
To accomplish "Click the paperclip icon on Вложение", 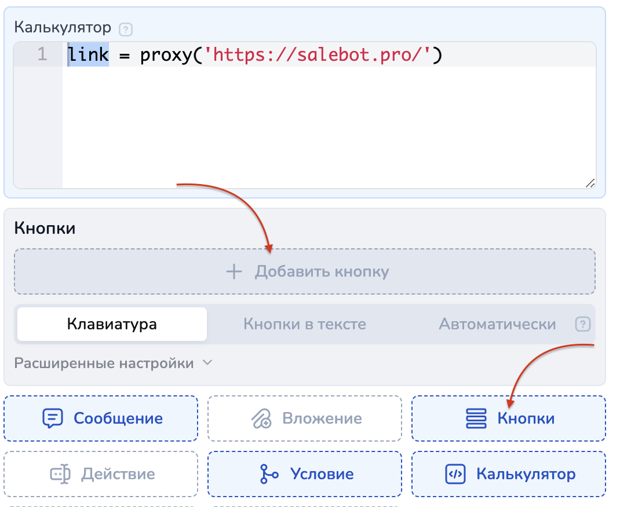I will (x=262, y=418).
